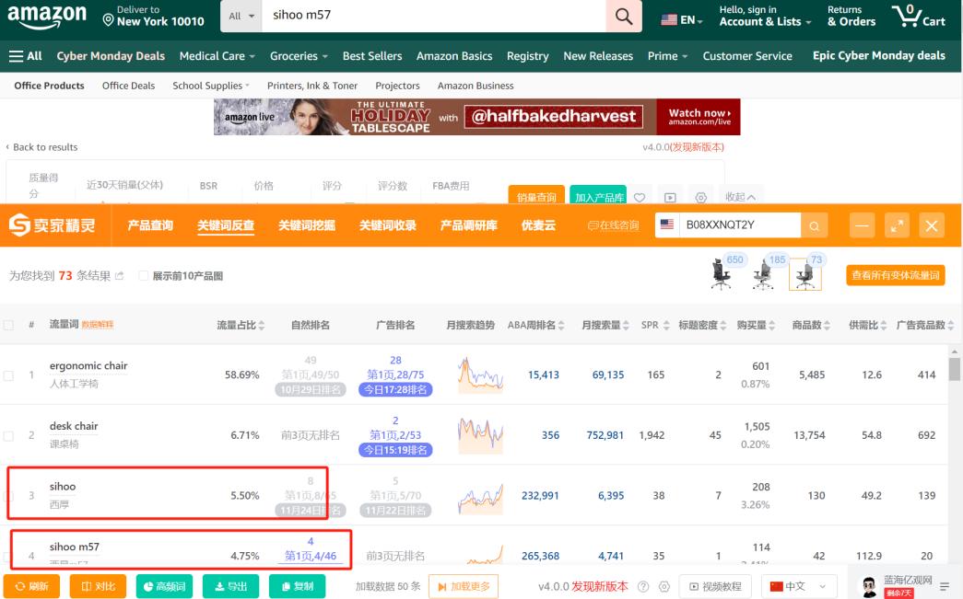963x599 pixels.
Task: View search trend chart for ergonomic chair
Action: pyautogui.click(x=480, y=374)
